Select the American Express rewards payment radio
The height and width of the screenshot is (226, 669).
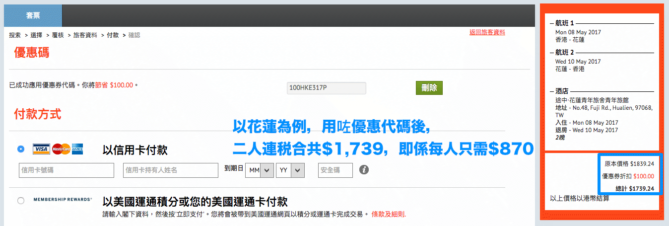20,201
